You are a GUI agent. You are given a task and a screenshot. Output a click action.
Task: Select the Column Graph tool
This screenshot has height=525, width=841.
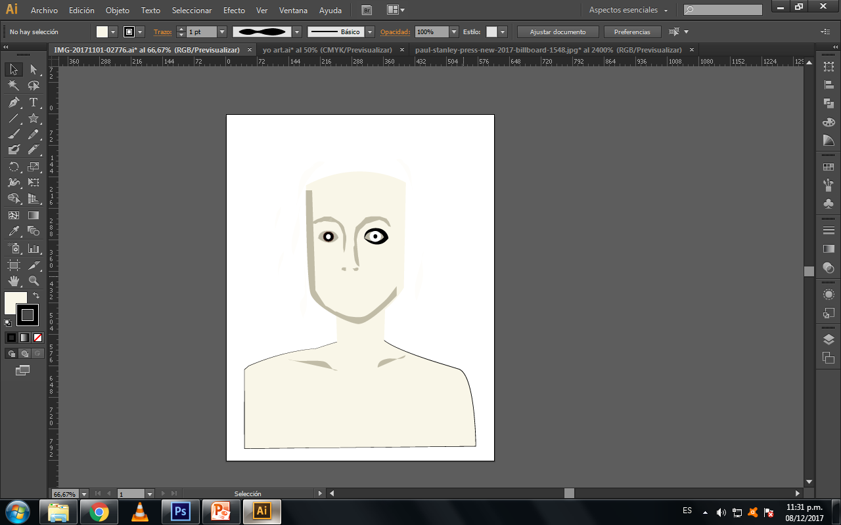(34, 249)
